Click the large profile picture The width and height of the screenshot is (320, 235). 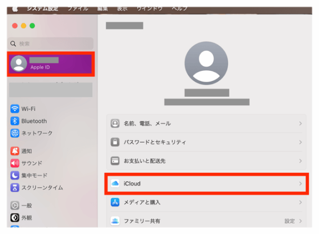[206, 63]
